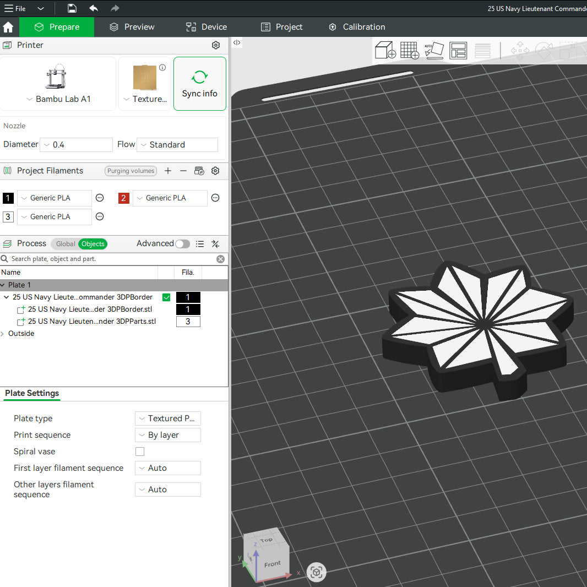The height and width of the screenshot is (587, 587).
Task: Open Project Filaments settings gear
Action: (x=215, y=171)
